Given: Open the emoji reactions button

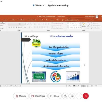Looking at the screenshot, I should [72, 96].
